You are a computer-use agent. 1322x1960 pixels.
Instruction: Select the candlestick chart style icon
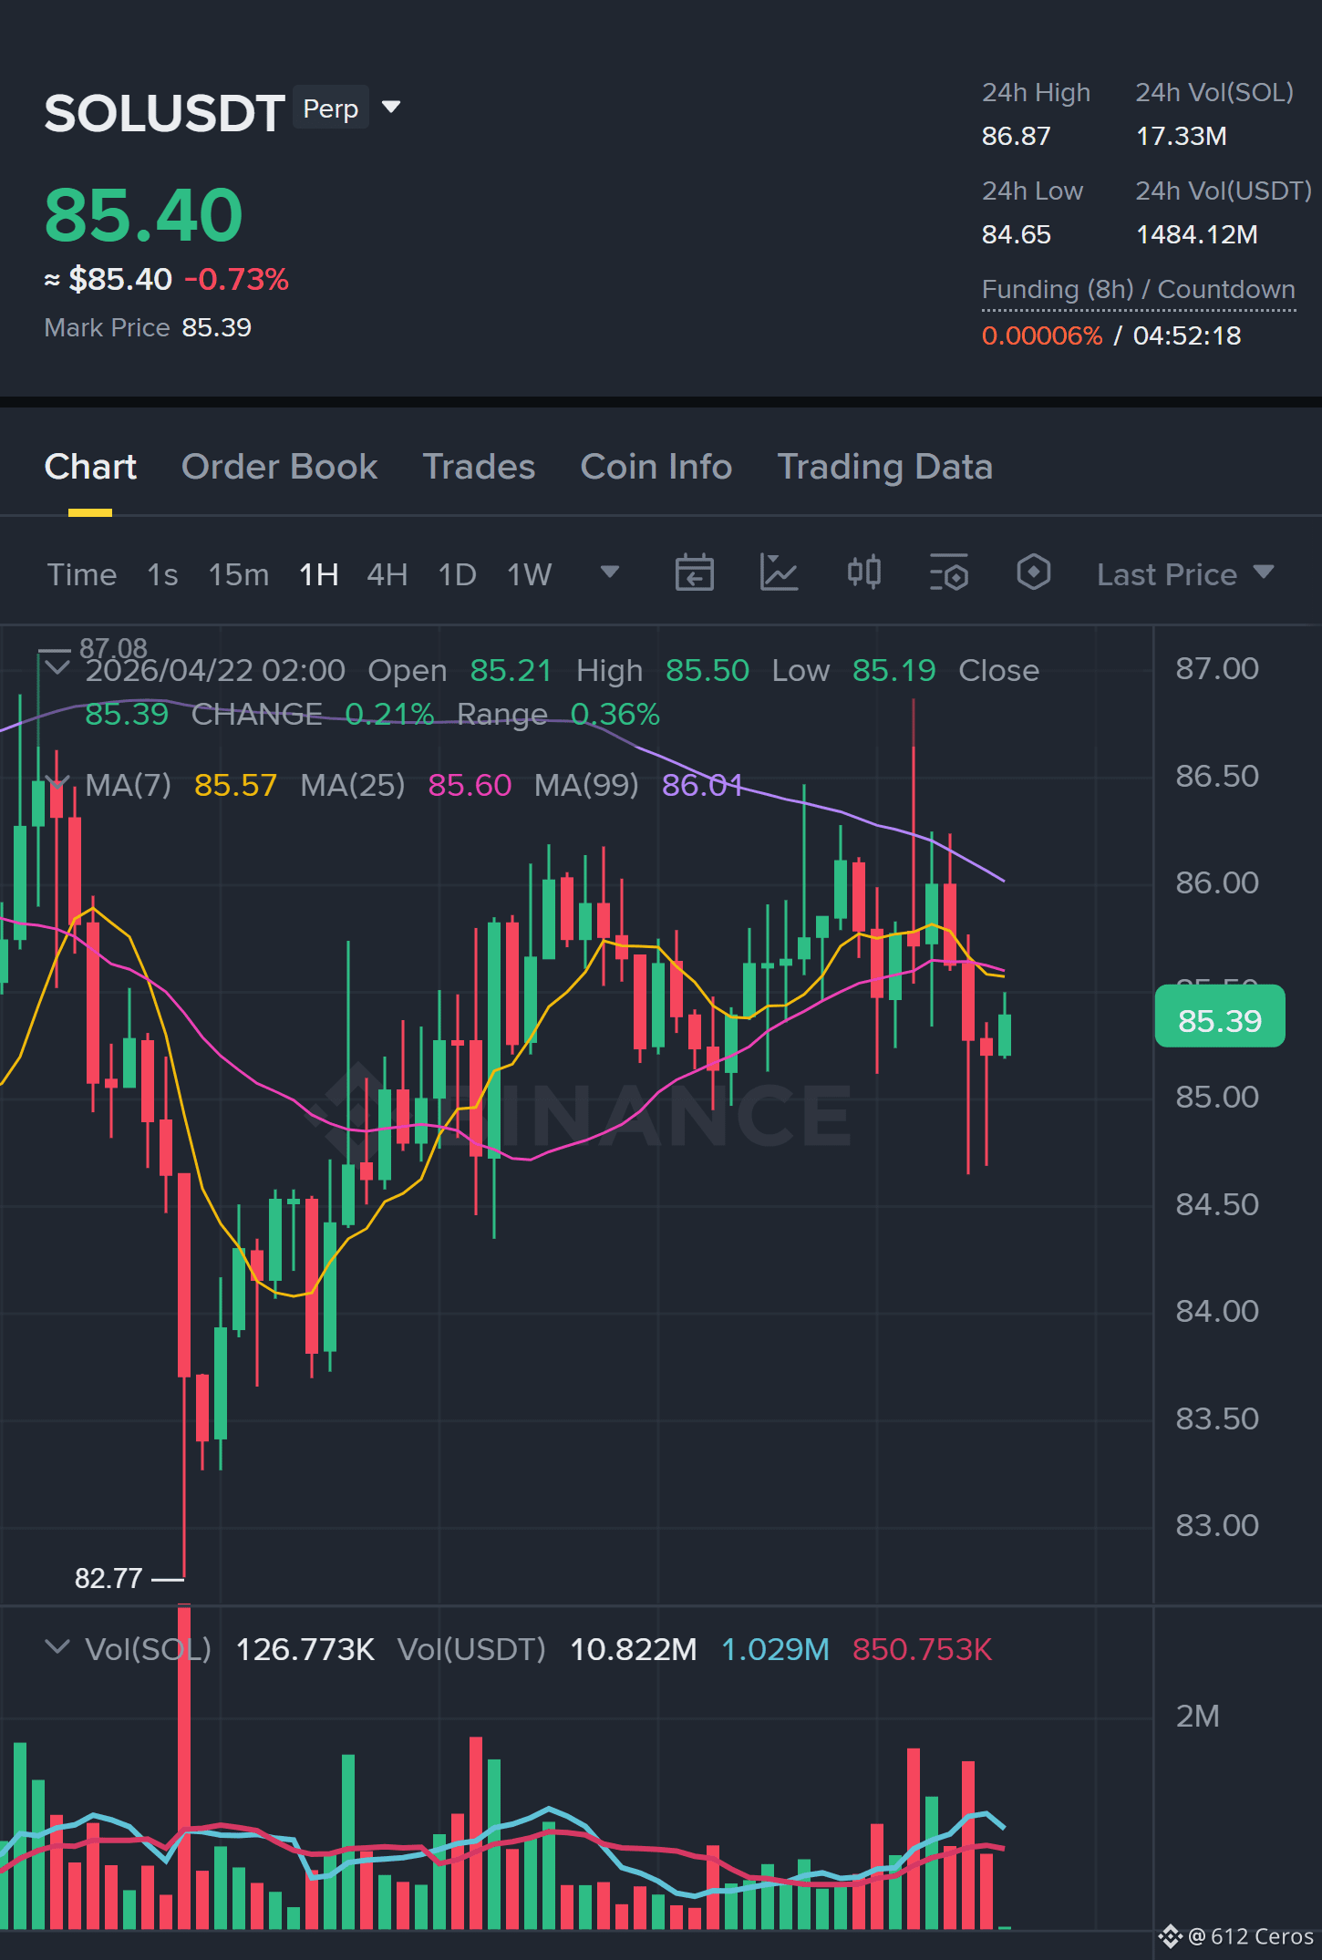click(863, 573)
